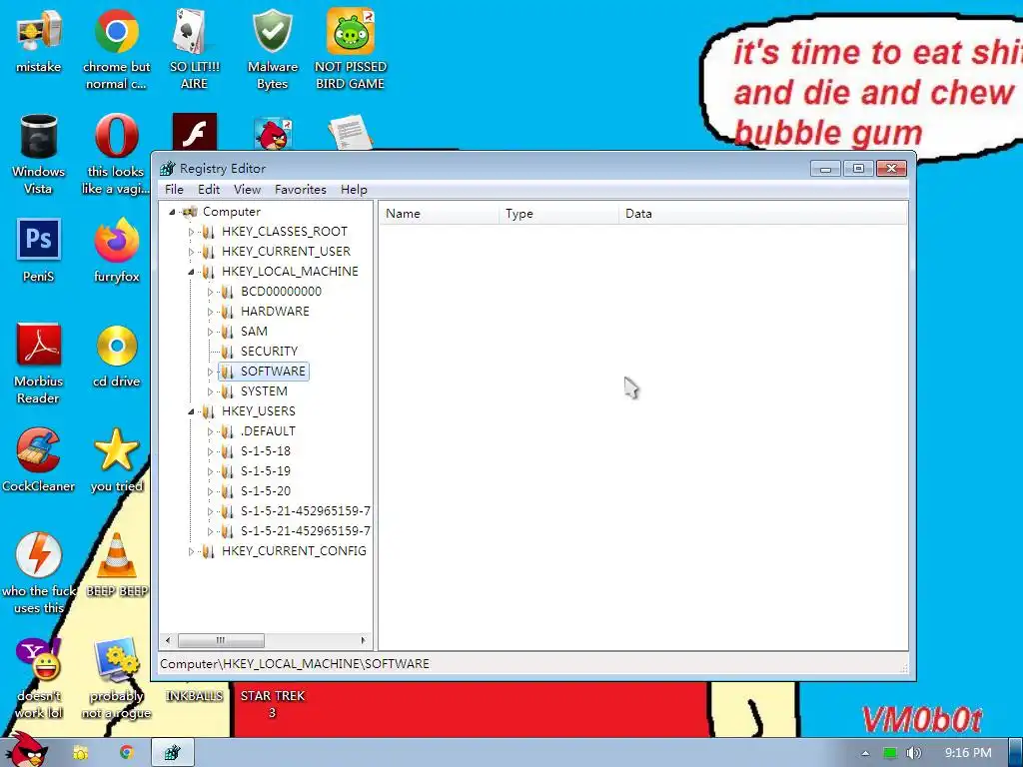Select the .DEFAULT key under HKEY_USERS
The image size is (1023, 767).
(268, 431)
